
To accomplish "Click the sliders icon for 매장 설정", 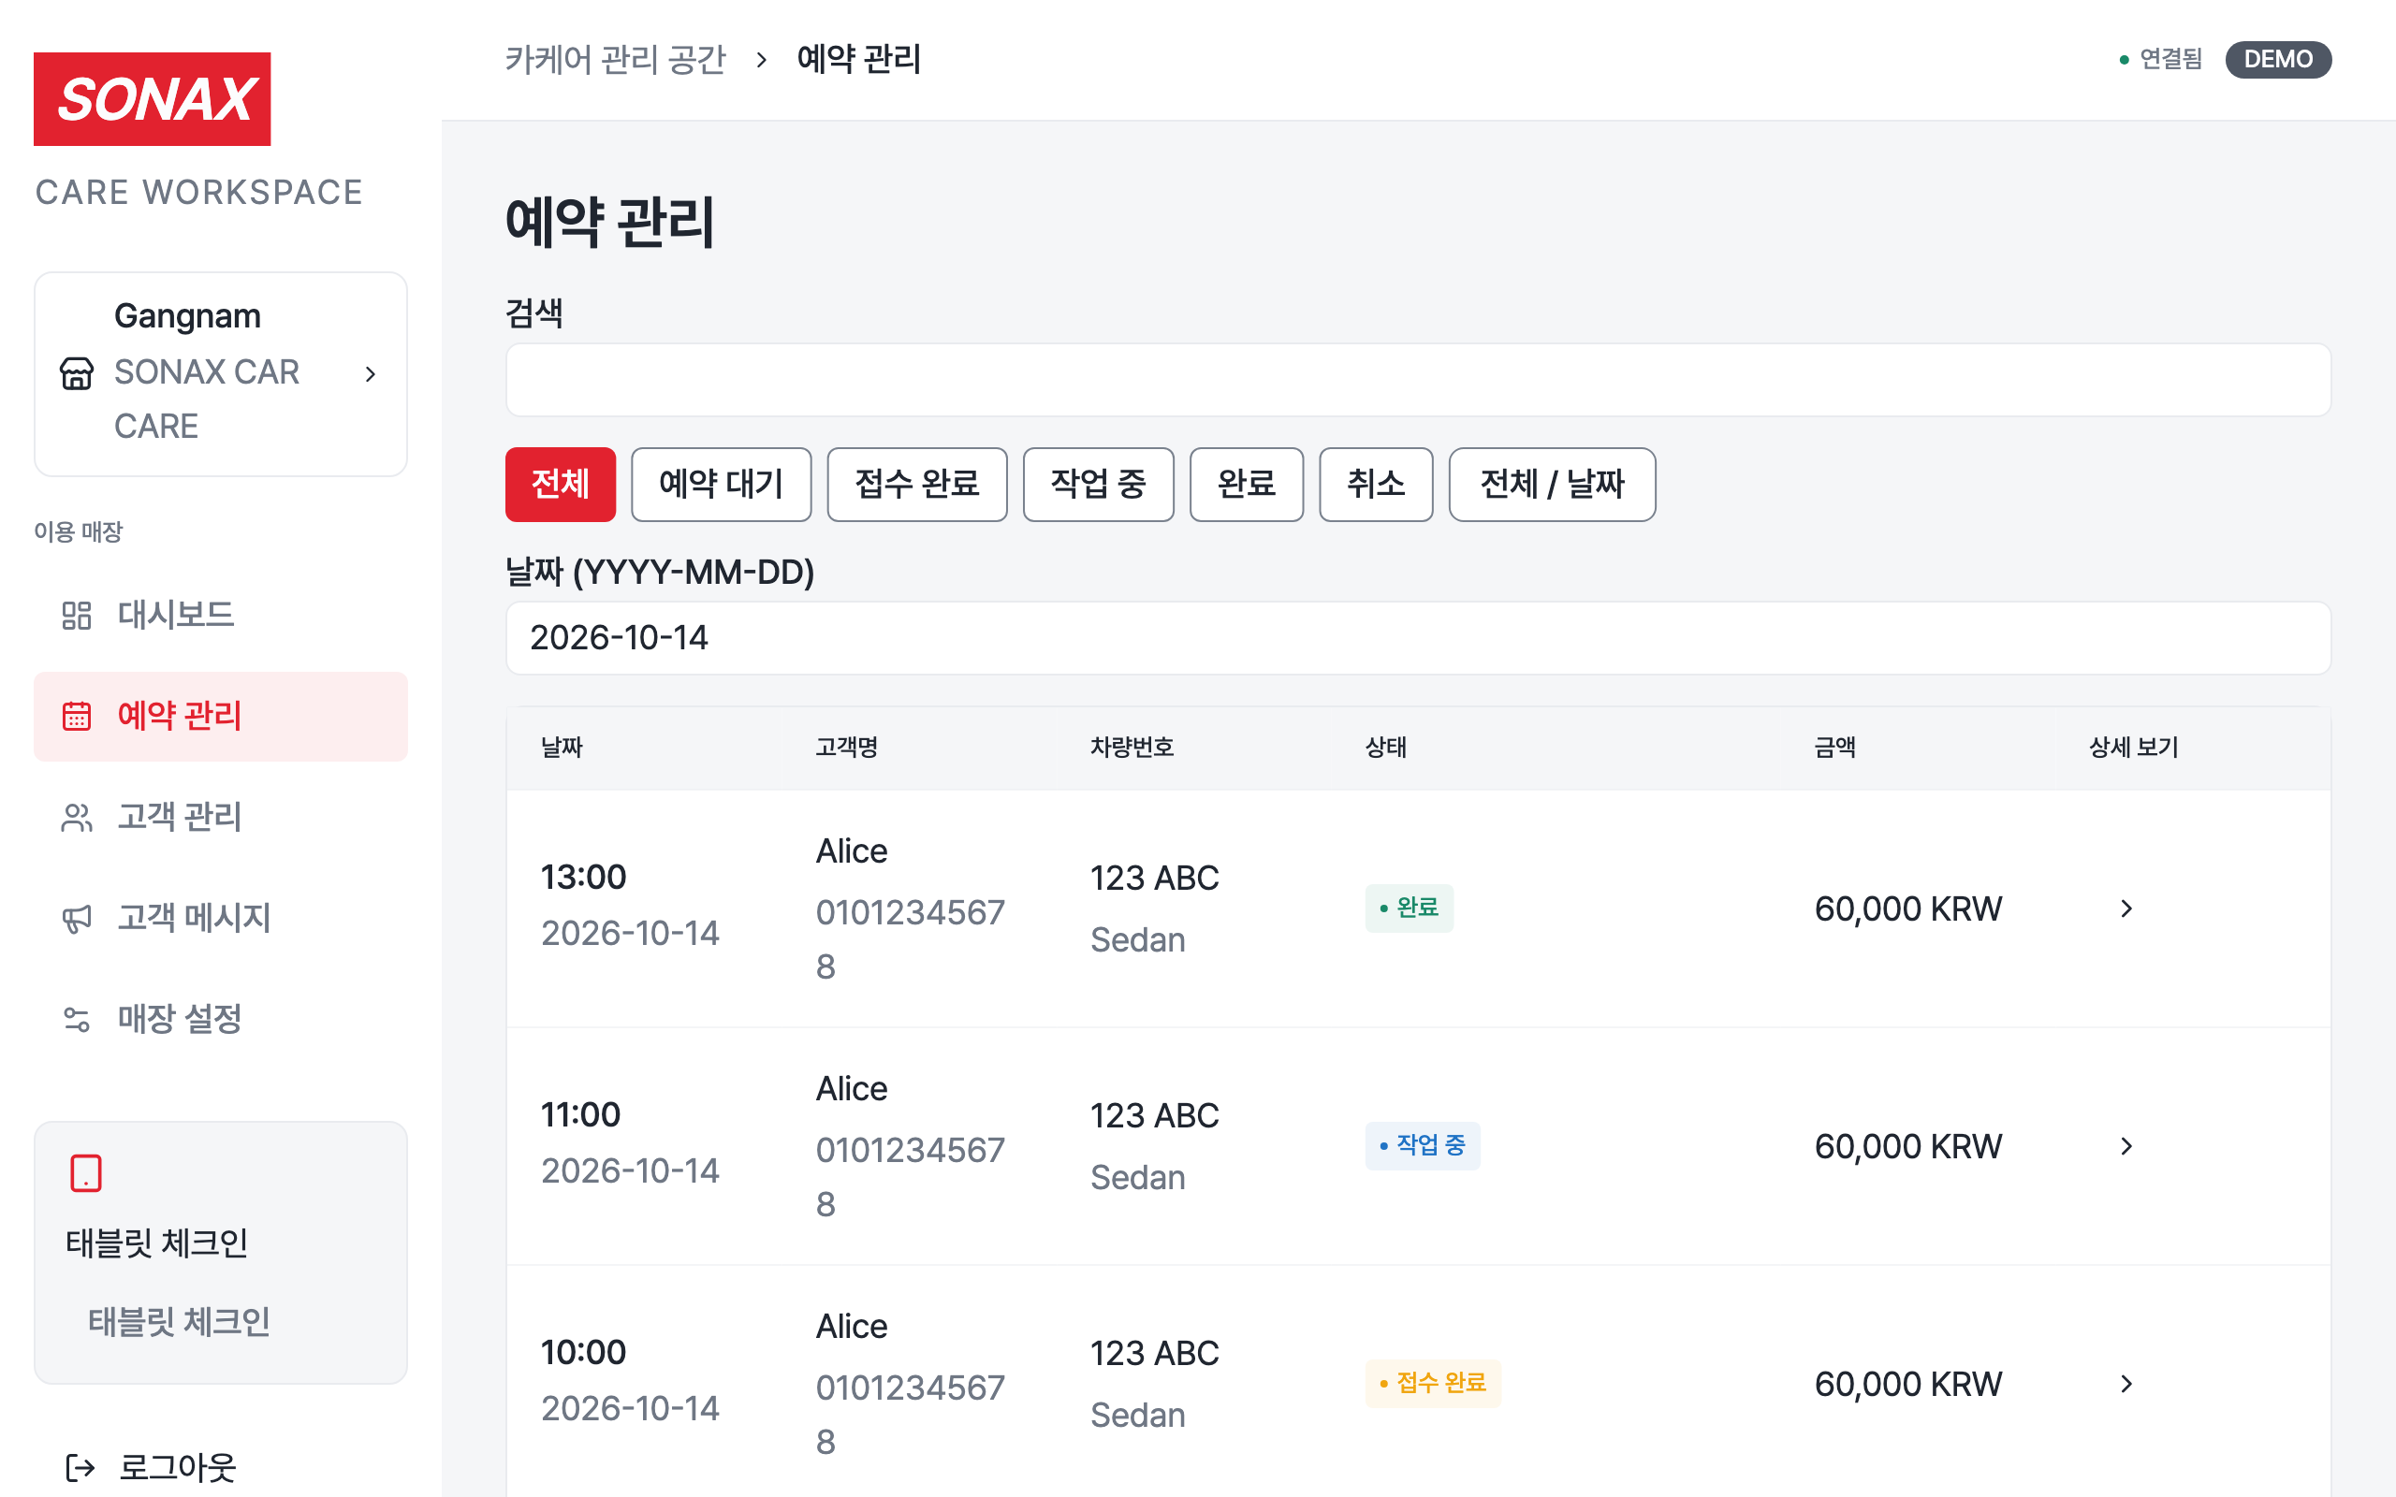I will click(76, 1019).
